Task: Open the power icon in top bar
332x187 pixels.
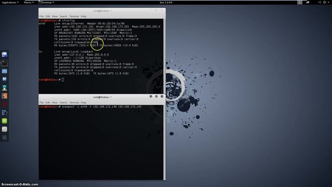Action: click(325, 2)
